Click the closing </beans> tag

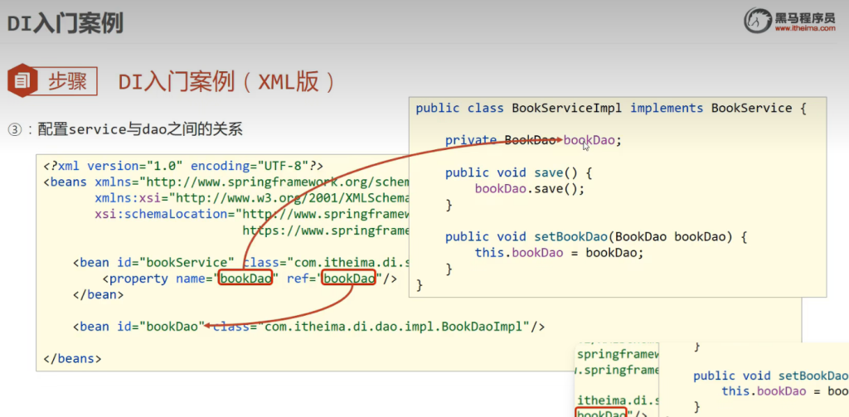[x=72, y=359]
